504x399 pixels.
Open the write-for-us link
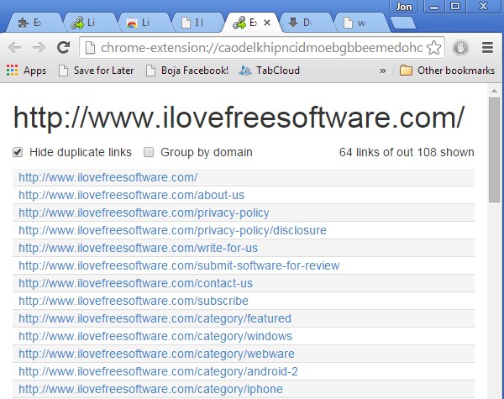coord(139,248)
